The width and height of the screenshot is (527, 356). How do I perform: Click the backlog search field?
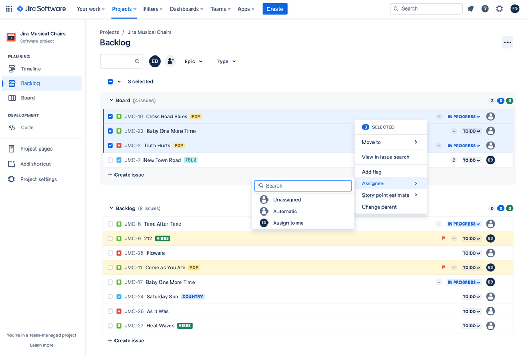pyautogui.click(x=122, y=61)
